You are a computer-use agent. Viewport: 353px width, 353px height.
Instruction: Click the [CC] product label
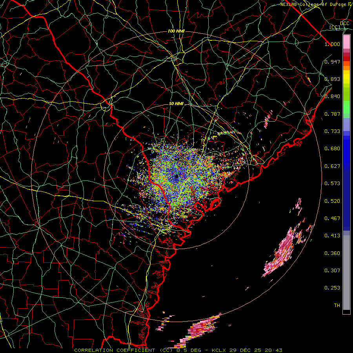335,27
